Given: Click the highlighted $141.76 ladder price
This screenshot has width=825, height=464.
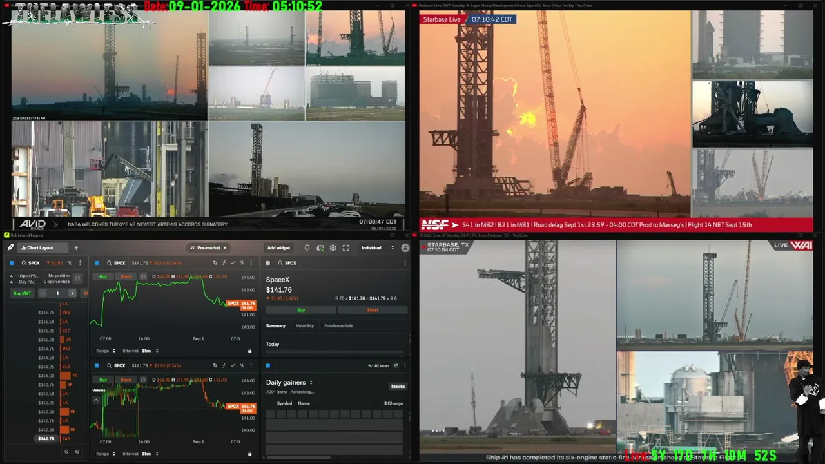Looking at the screenshot, I should click(46, 439).
